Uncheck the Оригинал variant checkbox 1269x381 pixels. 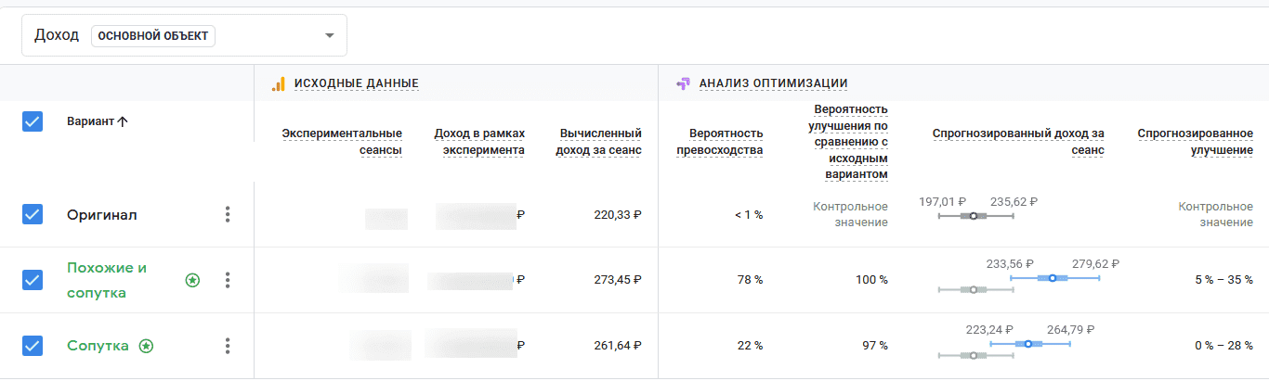33,214
